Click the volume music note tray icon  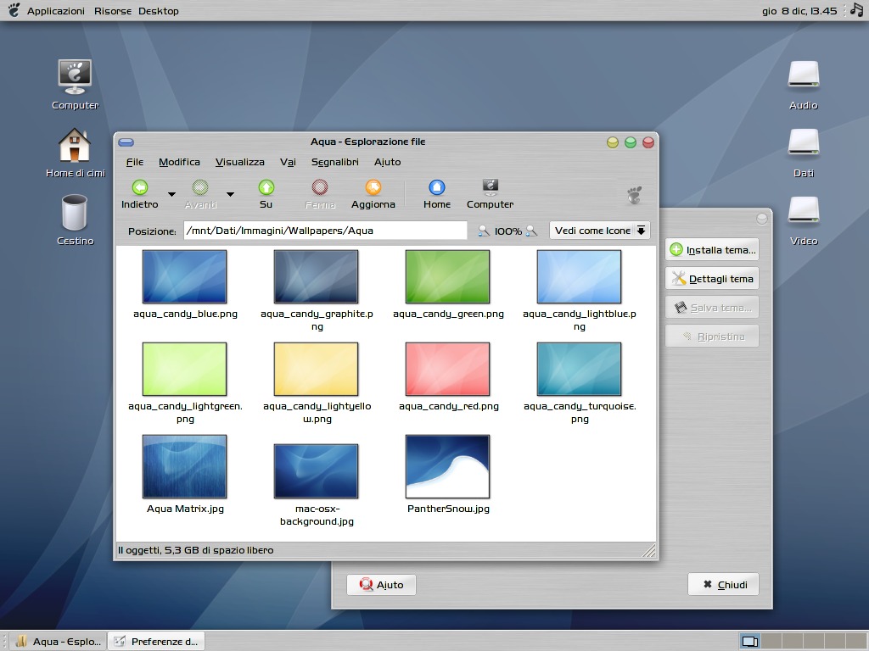tap(857, 10)
